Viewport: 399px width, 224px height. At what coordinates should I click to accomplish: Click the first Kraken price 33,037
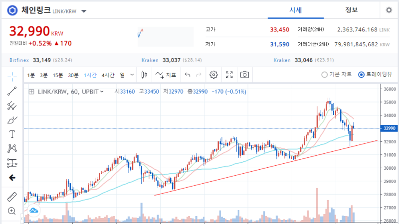click(172, 60)
